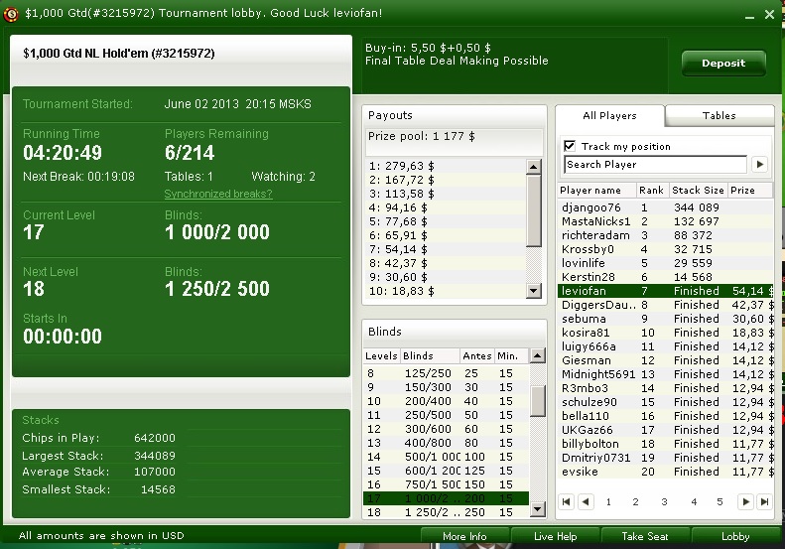Switch to the Tables tab
785x549 pixels.
coord(719,116)
